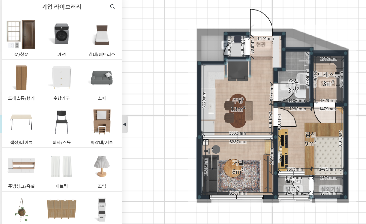Choose the 의자/스툴 chair category
The width and height of the screenshot is (366, 224).
[x=62, y=126]
